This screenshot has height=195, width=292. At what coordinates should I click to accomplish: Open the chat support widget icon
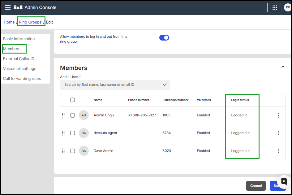[284, 181]
